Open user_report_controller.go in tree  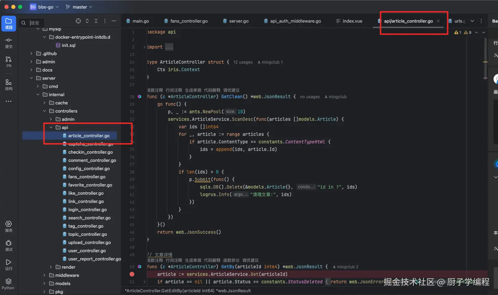point(92,259)
